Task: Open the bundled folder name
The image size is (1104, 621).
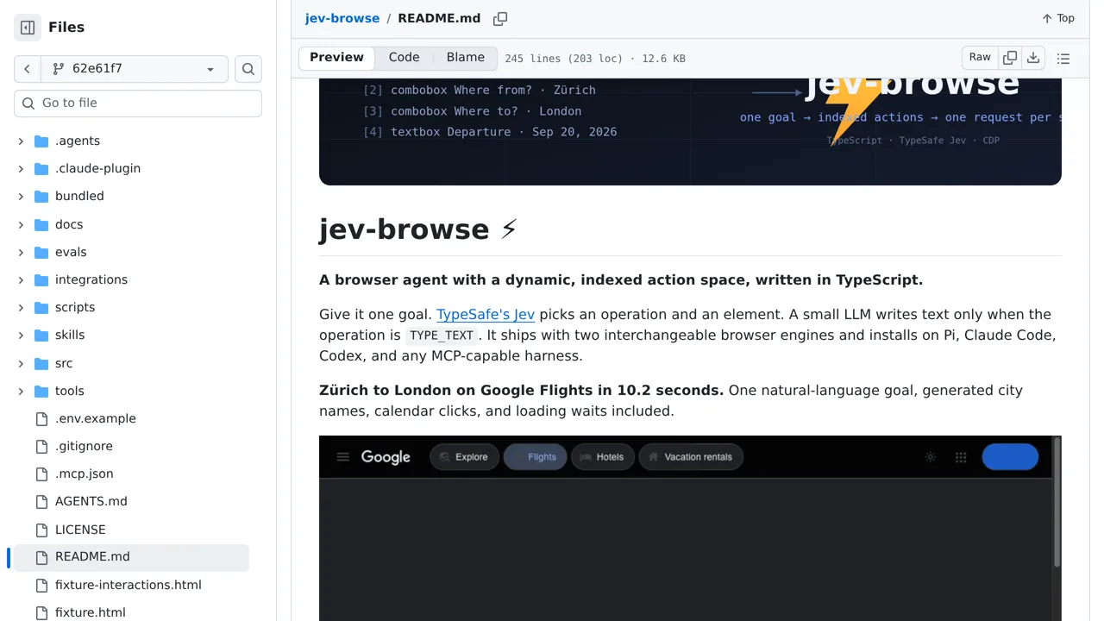Action: click(79, 196)
